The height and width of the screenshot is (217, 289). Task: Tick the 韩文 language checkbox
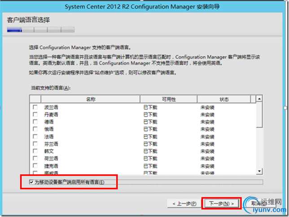point(35,151)
